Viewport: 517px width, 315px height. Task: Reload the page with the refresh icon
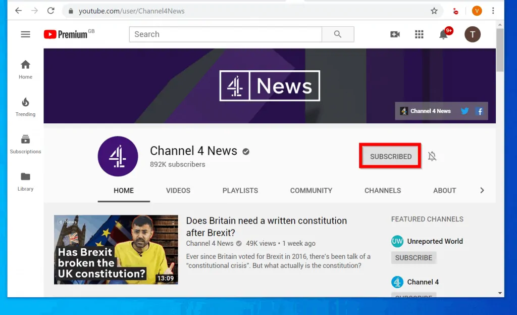click(51, 11)
